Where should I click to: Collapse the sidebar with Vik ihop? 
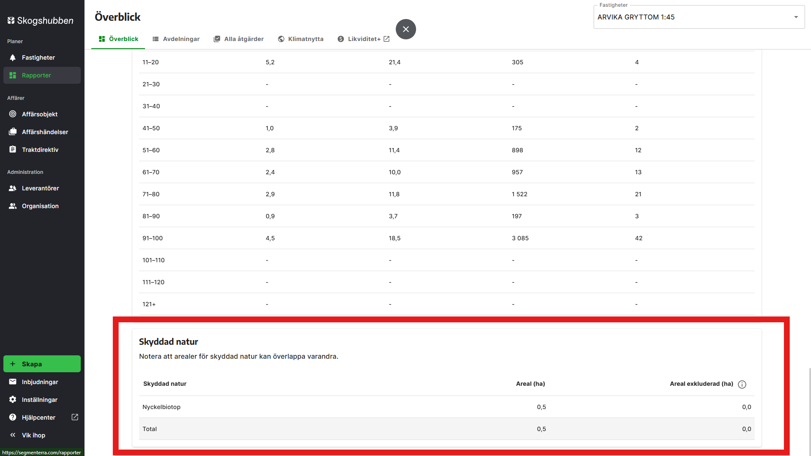[42, 435]
